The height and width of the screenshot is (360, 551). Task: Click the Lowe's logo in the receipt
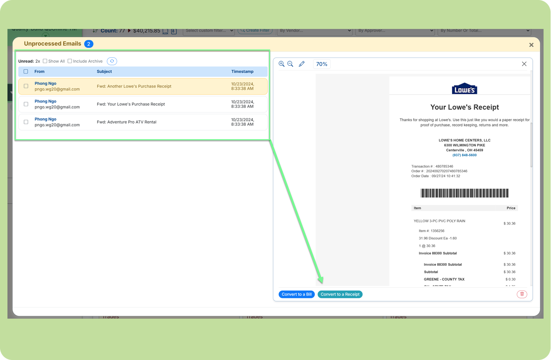464,89
